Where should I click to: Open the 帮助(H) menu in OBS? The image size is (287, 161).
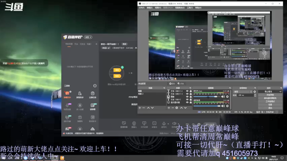(x=198, y=8)
